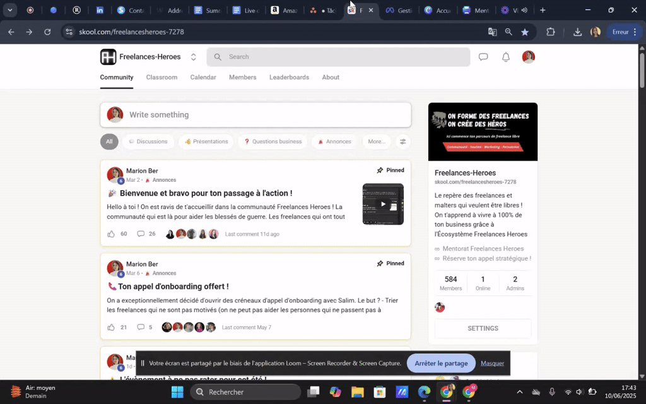Open Microsoft Edge from taskbar

click(424, 392)
